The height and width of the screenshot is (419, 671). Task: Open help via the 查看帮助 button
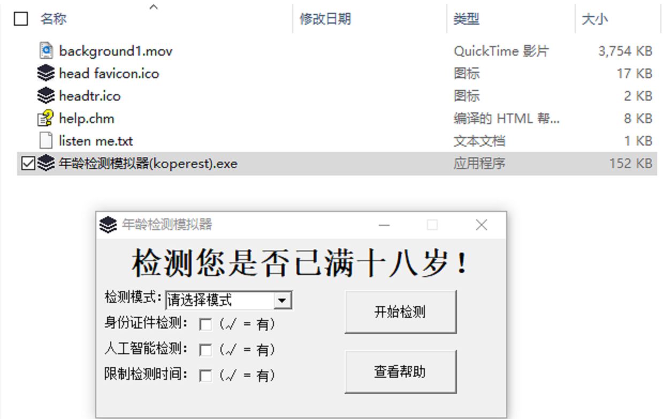401,371
